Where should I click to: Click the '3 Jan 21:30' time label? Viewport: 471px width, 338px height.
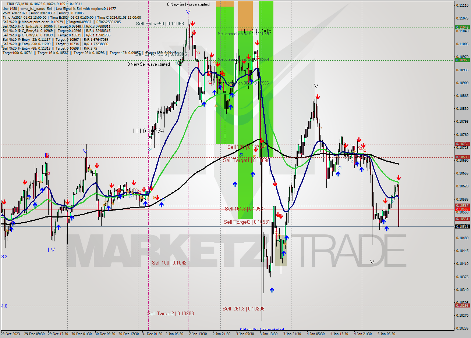coord(292,334)
